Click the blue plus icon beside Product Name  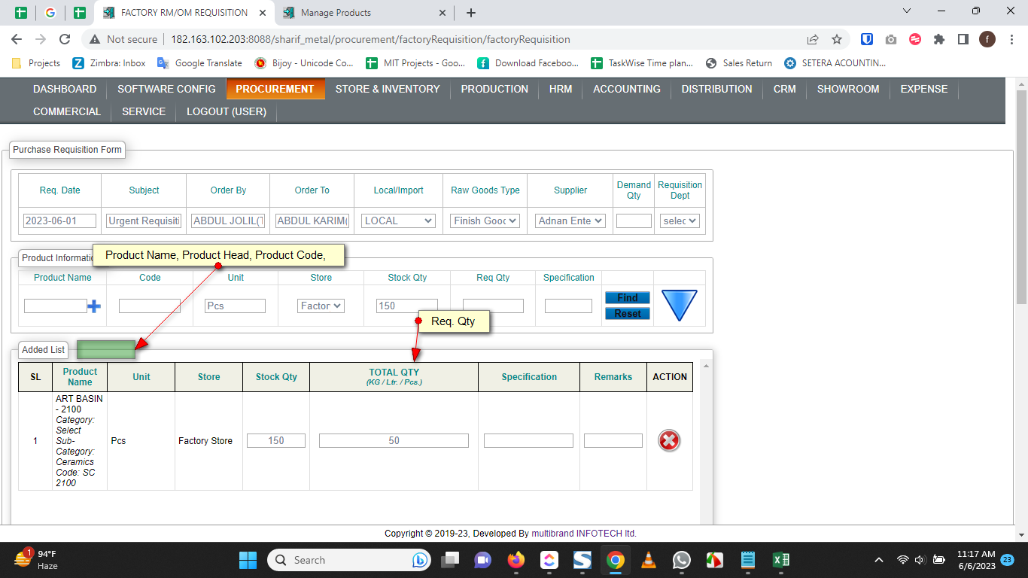pyautogui.click(x=94, y=306)
